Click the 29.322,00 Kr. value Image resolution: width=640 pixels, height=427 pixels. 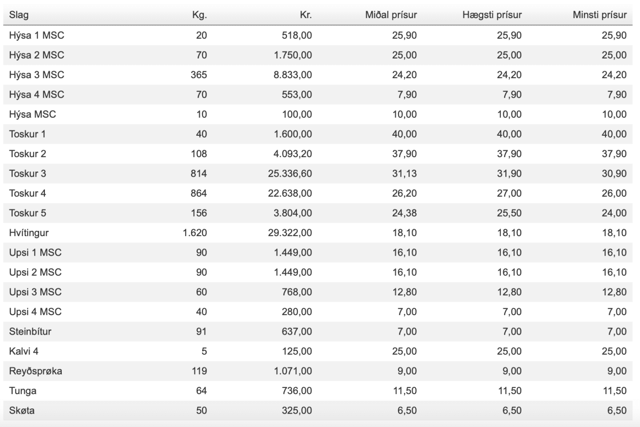(x=290, y=233)
